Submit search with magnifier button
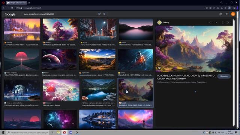The height and width of the screenshot is (135, 240). pyautogui.click(x=104, y=14)
